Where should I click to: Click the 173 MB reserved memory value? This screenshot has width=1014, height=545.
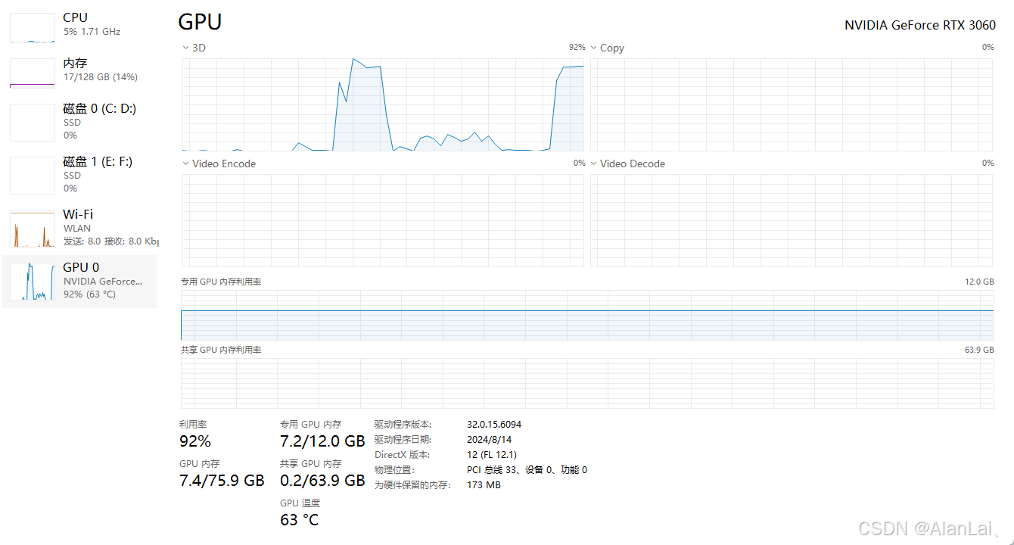tap(484, 485)
